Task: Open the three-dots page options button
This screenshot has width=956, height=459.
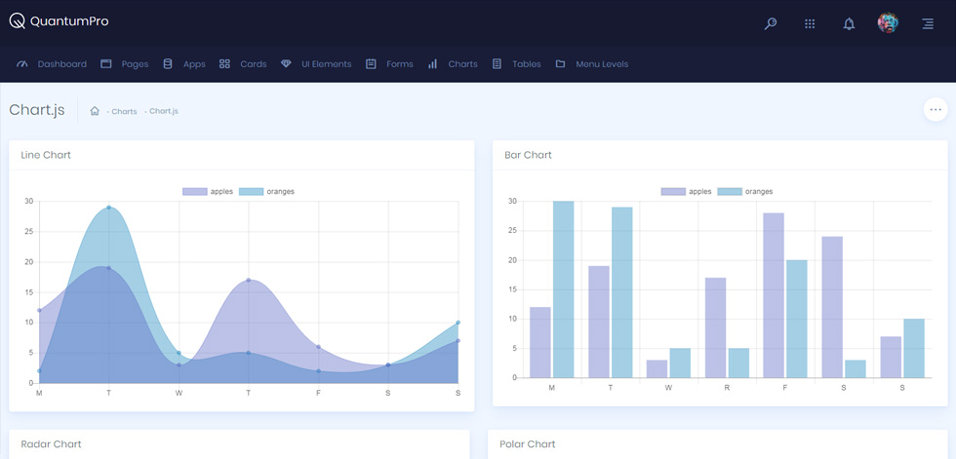Action: tap(936, 109)
